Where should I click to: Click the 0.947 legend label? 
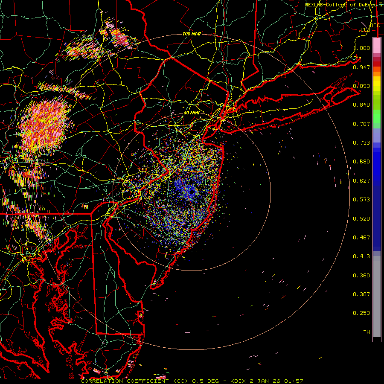click(x=361, y=67)
